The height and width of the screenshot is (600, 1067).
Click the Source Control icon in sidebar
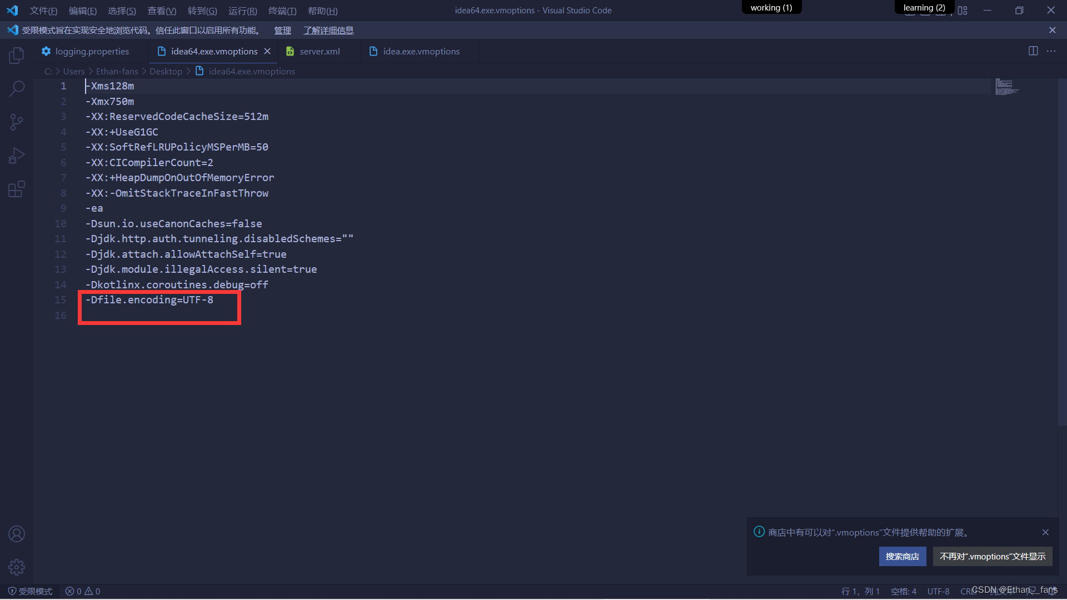coord(16,122)
